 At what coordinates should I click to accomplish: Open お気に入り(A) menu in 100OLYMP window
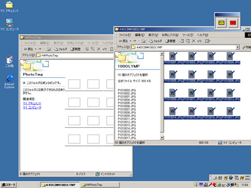click(x=170, y=35)
